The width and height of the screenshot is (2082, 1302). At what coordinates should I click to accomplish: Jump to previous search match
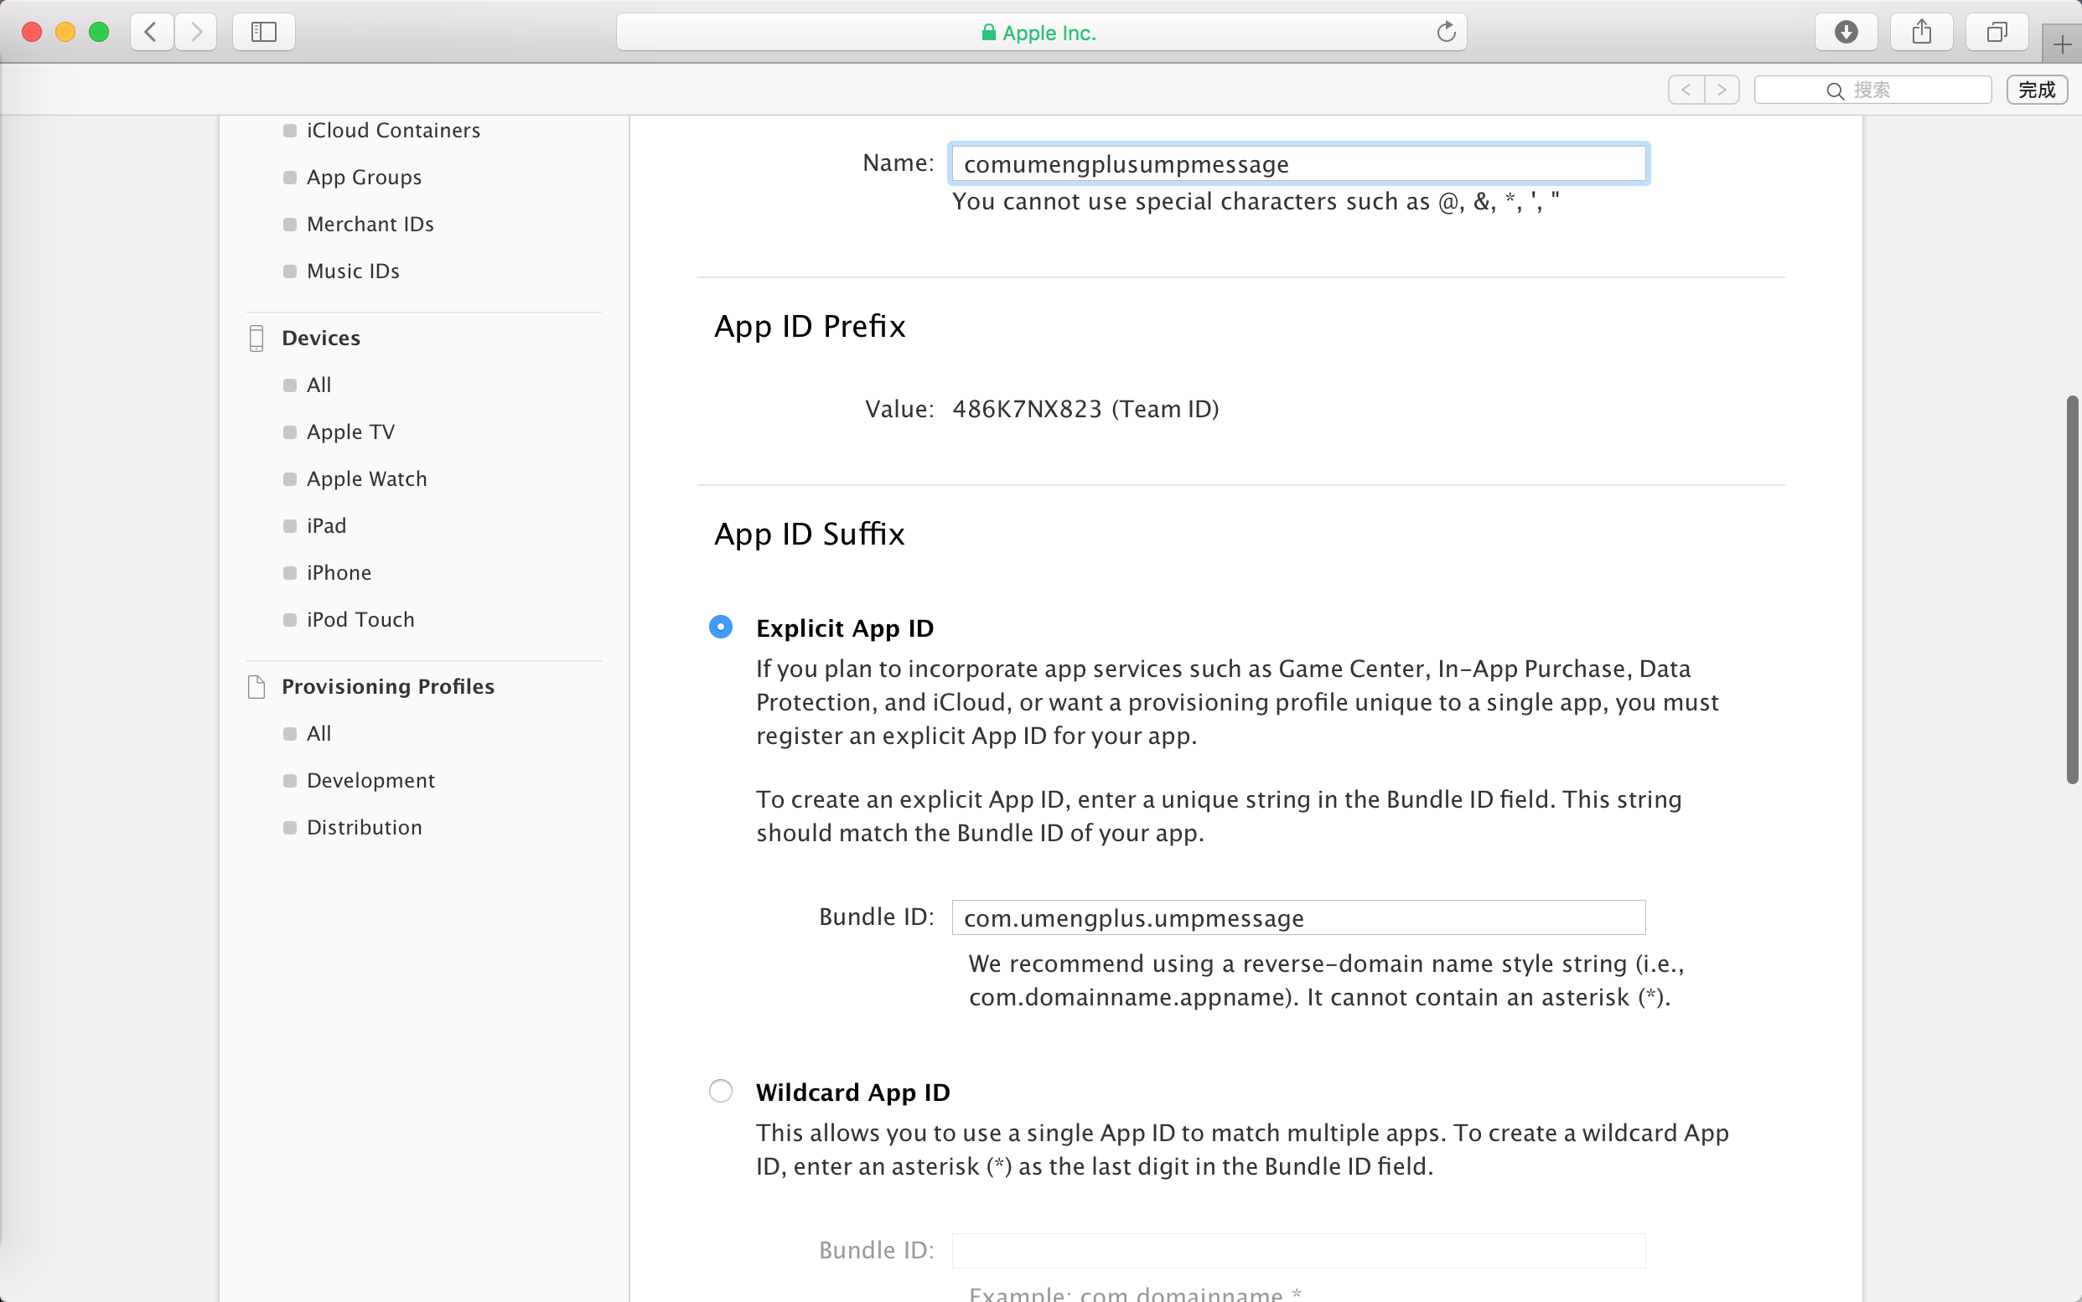tap(1686, 90)
